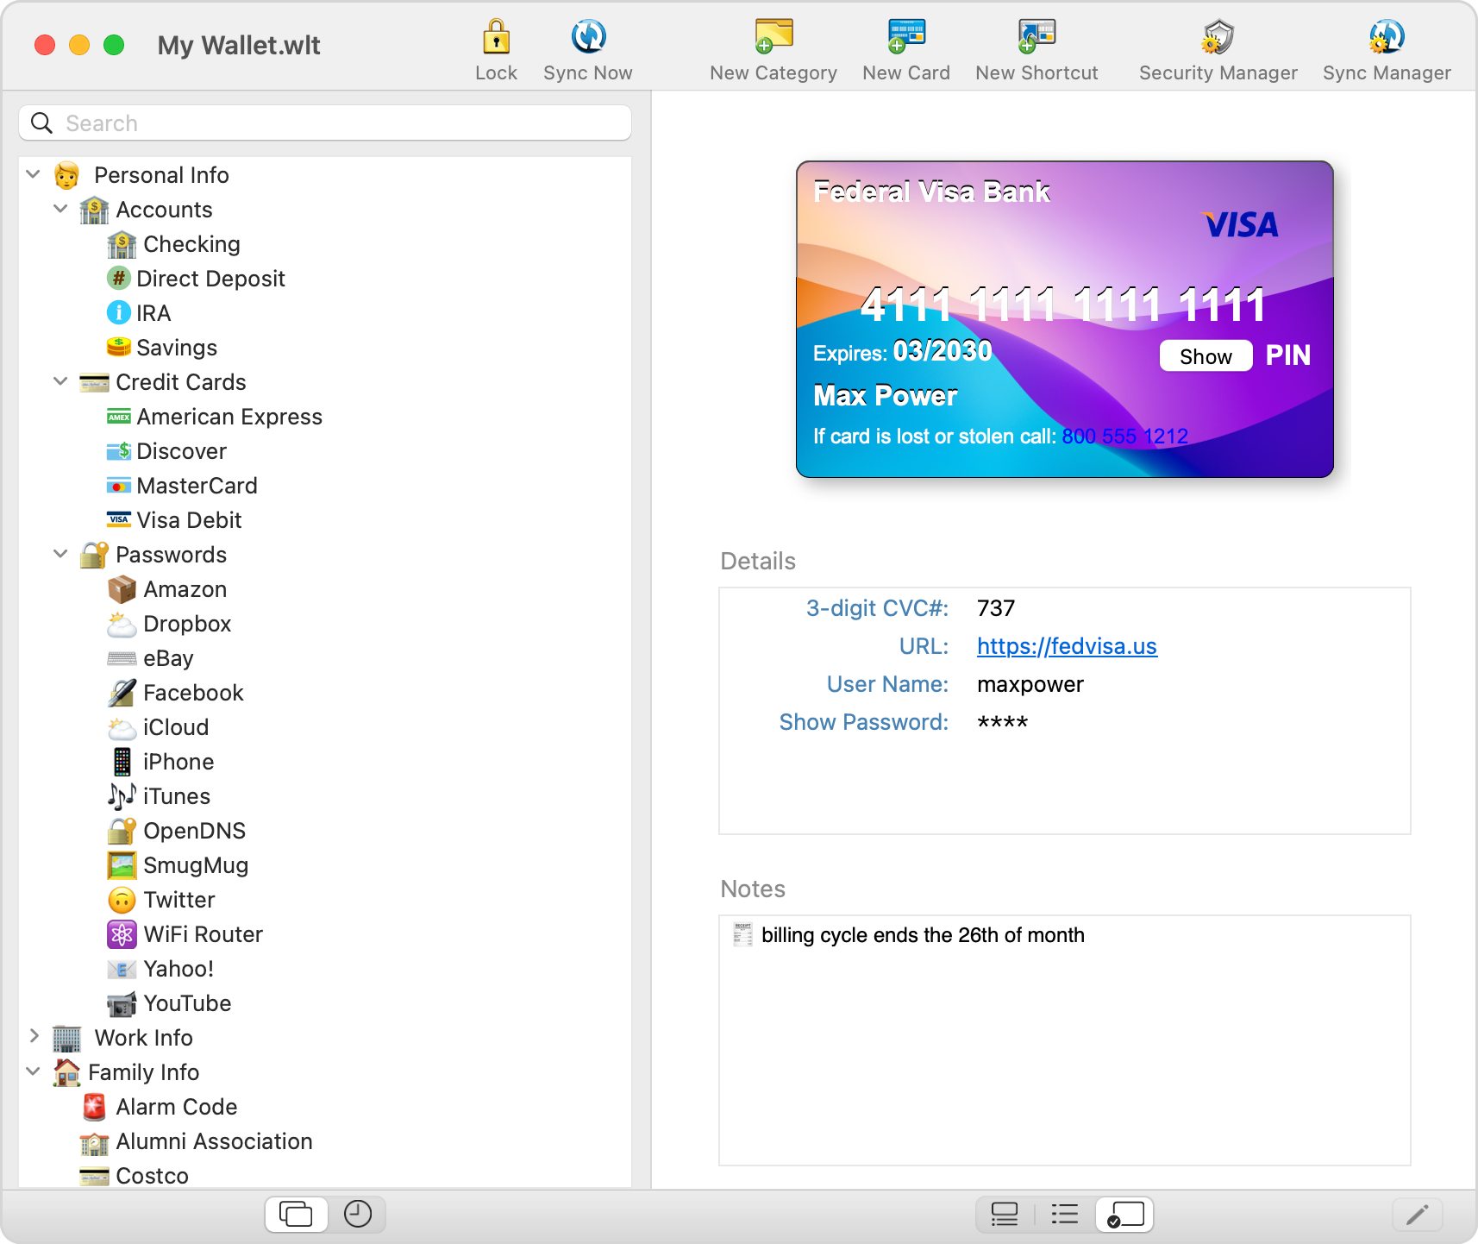Click the Show Password label
The height and width of the screenshot is (1244, 1478).
pos(863,722)
